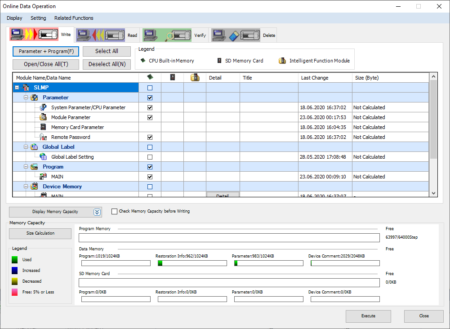Click the Select All button
The height and width of the screenshot is (329, 450).
tap(107, 51)
